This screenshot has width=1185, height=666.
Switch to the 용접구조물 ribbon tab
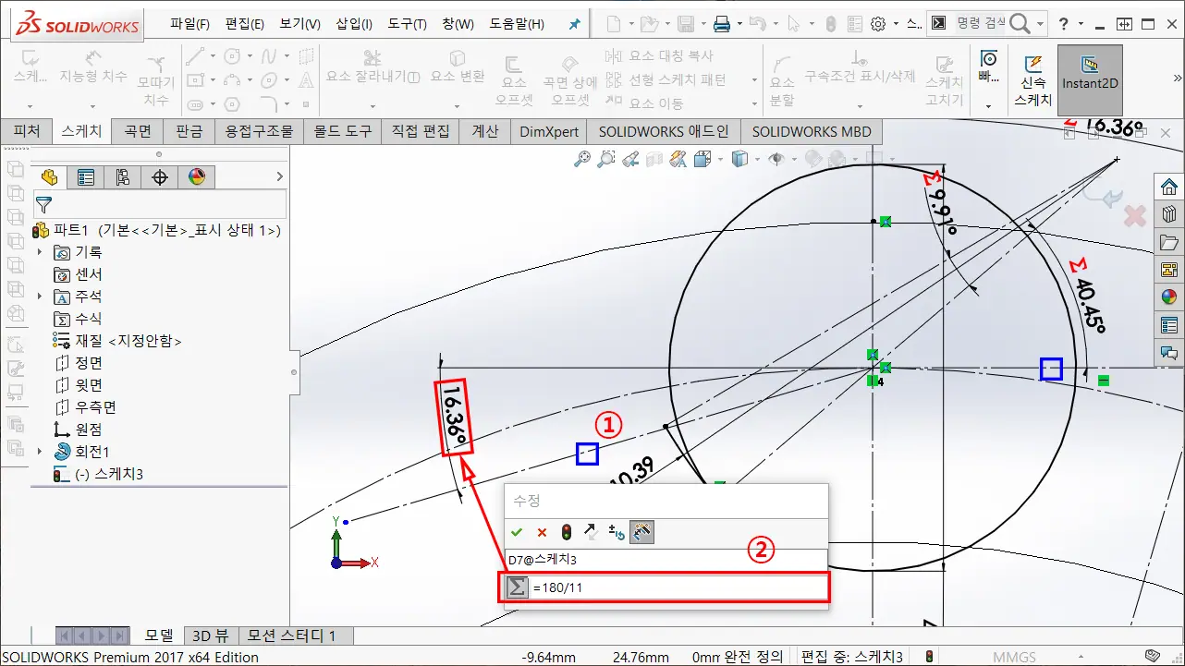point(260,131)
